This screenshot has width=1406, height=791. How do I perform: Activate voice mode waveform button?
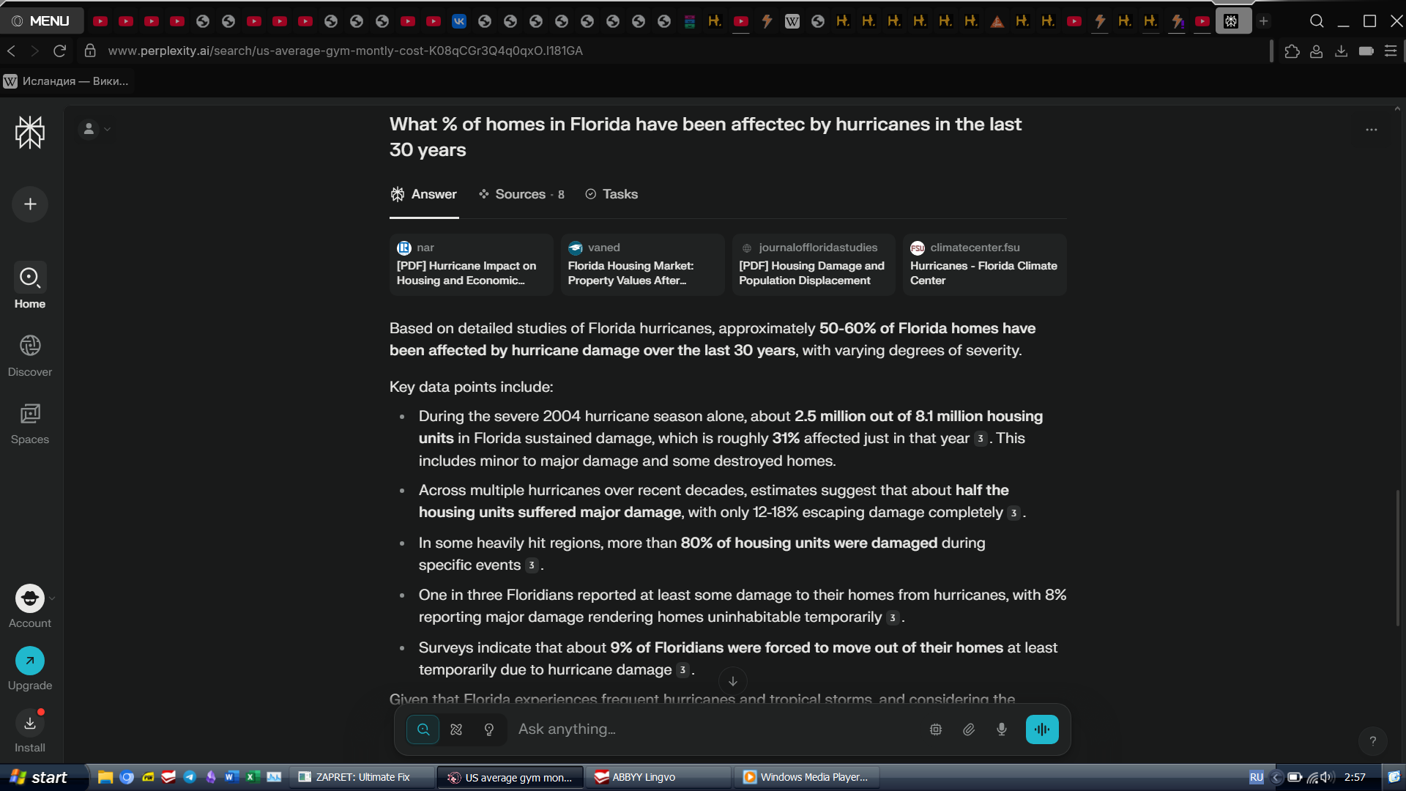point(1041,729)
